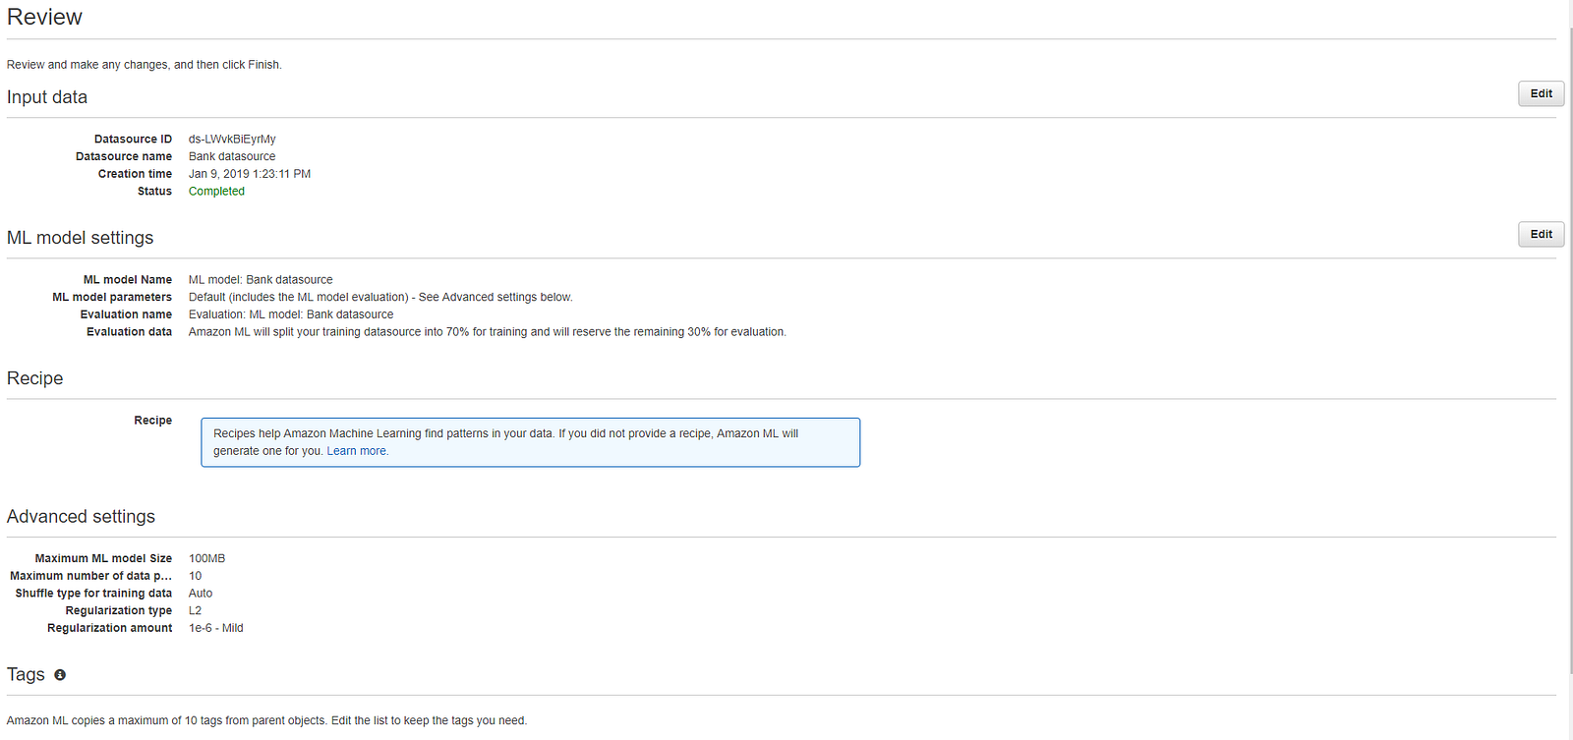Click the Auto shuffle type value
The height and width of the screenshot is (740, 1573).
tap(201, 594)
